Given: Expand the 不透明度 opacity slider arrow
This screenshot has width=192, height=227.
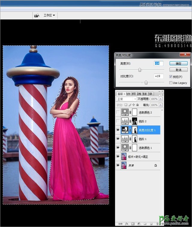Looking at the screenshot, I should [x=161, y=99].
